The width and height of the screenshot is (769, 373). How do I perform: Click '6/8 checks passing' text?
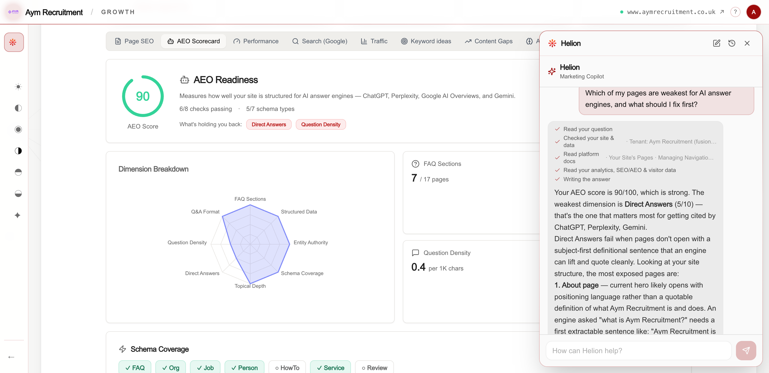point(205,109)
